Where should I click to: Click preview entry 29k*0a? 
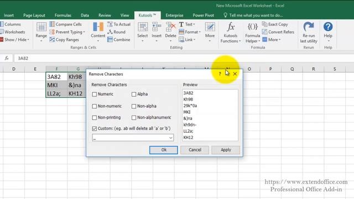pos(190,106)
